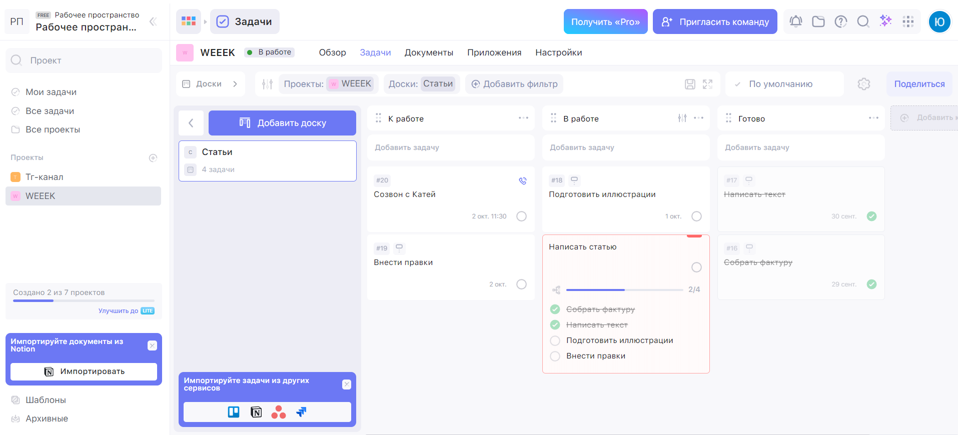The width and height of the screenshot is (958, 435).
Task: Import from Asana icon
Action: coord(279,412)
